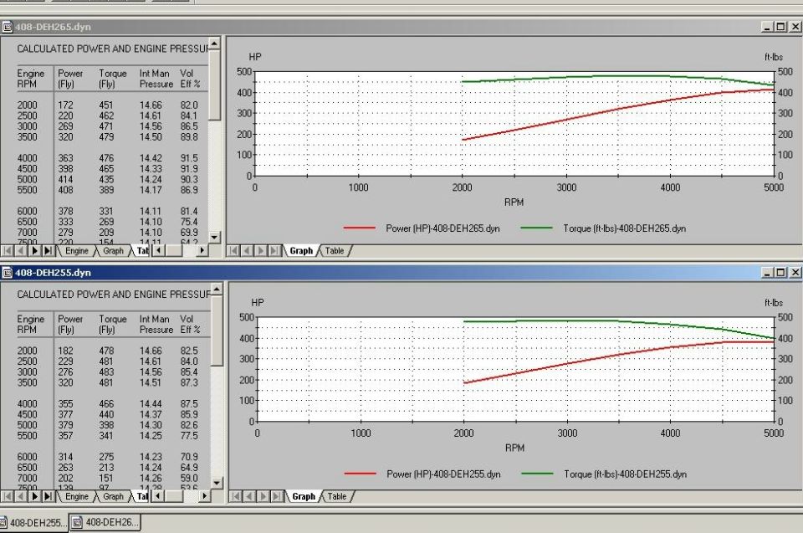Select the Graph tab in DEH255 right pane
This screenshot has width=803, height=533.
pyautogui.click(x=304, y=496)
